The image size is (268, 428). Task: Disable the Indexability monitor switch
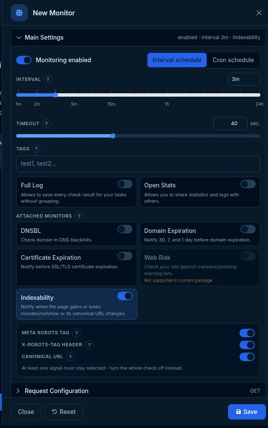[x=125, y=296]
